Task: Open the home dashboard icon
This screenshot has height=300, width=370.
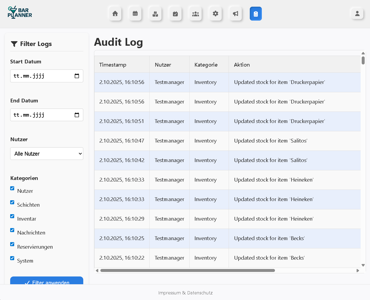Action: 115,14
